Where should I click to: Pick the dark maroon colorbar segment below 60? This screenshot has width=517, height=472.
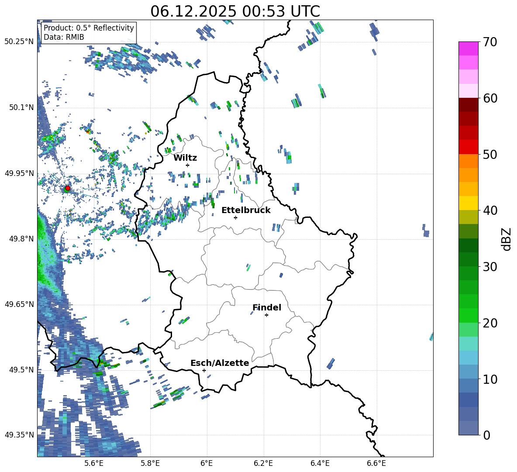[469, 105]
